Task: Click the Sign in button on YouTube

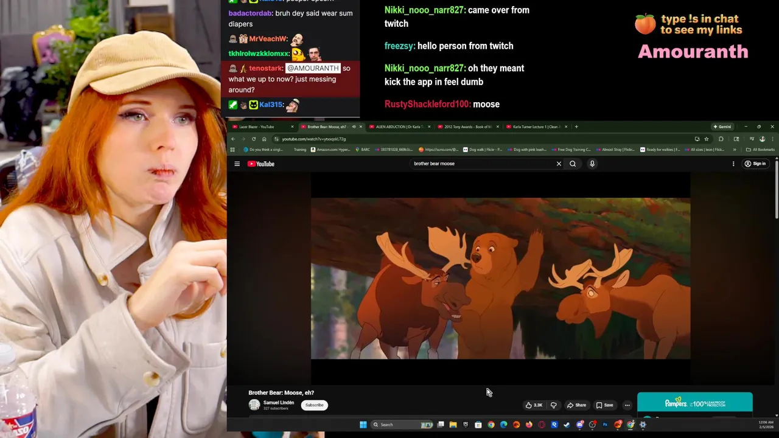Action: coord(755,164)
